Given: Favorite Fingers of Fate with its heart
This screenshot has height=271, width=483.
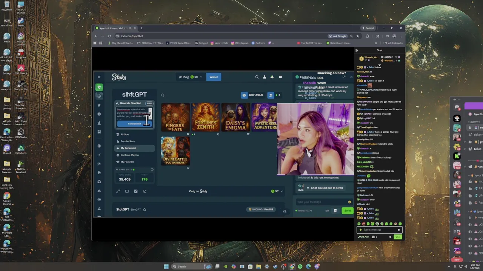Looking at the screenshot, I should [188, 134].
